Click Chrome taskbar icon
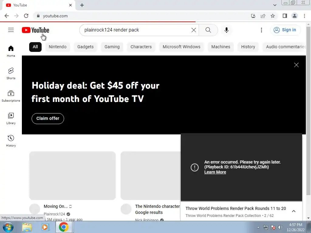311x233 pixels. click(64, 227)
